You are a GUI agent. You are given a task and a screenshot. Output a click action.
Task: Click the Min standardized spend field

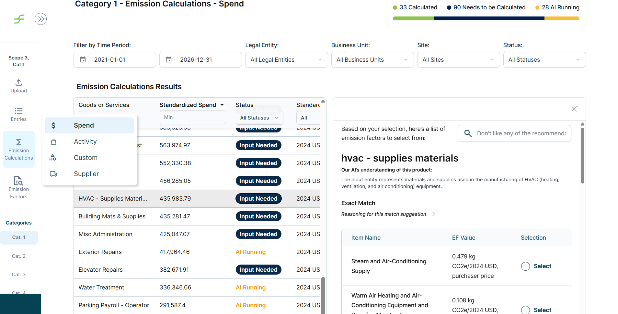coord(192,117)
